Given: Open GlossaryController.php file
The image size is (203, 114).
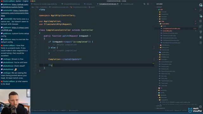Looking at the screenshot, I should coord(170,33).
